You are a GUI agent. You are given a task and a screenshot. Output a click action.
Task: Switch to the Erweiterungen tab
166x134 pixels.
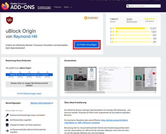[x=44, y=7]
